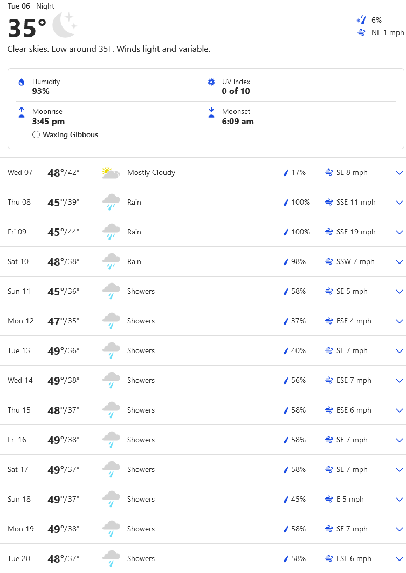Click the Sat 10 wind icon
The height and width of the screenshot is (573, 406).
tap(329, 262)
